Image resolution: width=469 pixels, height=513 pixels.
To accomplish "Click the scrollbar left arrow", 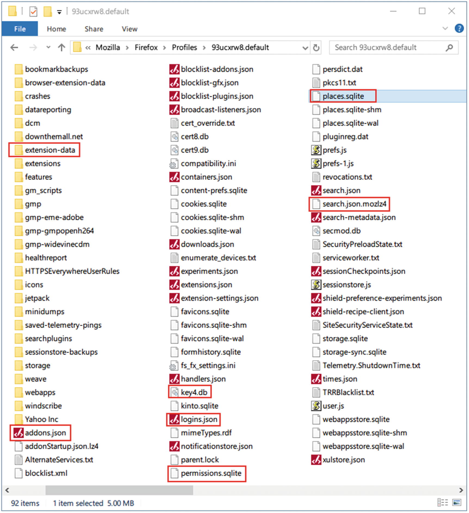I will point(7,490).
